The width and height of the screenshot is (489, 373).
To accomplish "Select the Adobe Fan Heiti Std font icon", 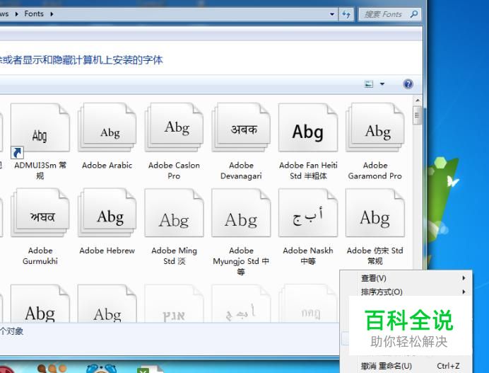I will (308, 128).
